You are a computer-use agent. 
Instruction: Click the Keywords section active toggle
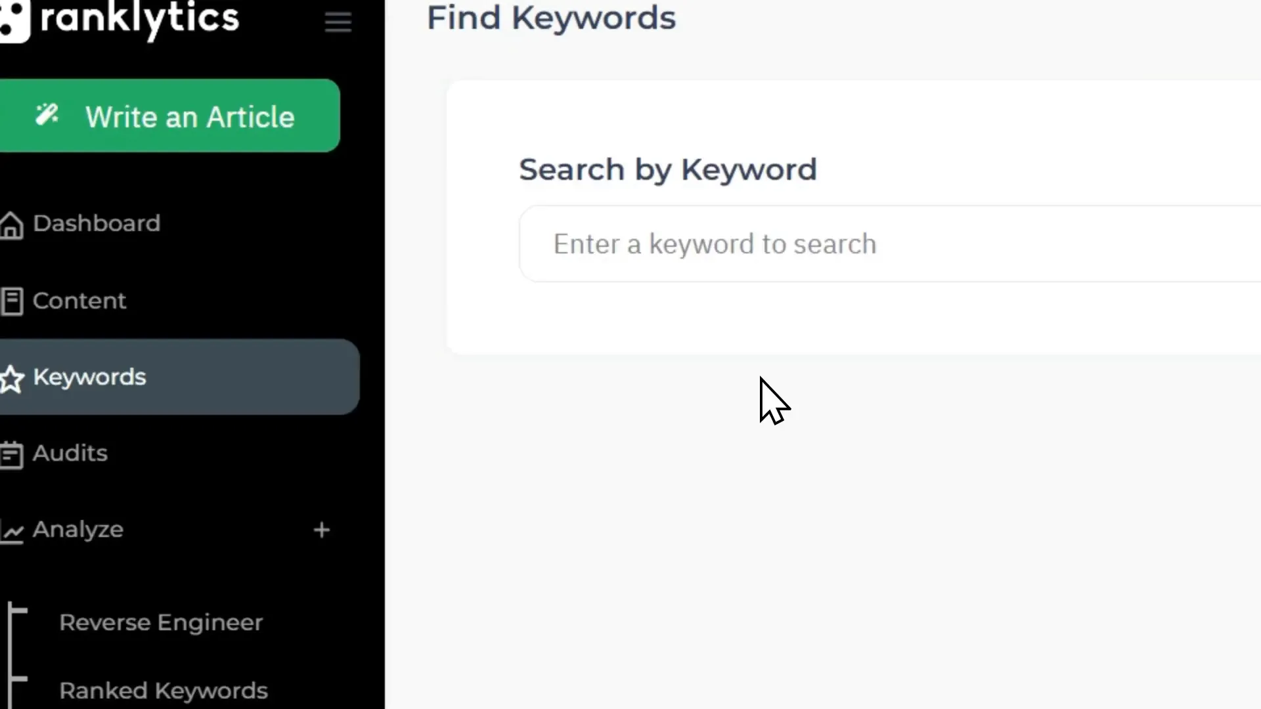[x=180, y=377]
